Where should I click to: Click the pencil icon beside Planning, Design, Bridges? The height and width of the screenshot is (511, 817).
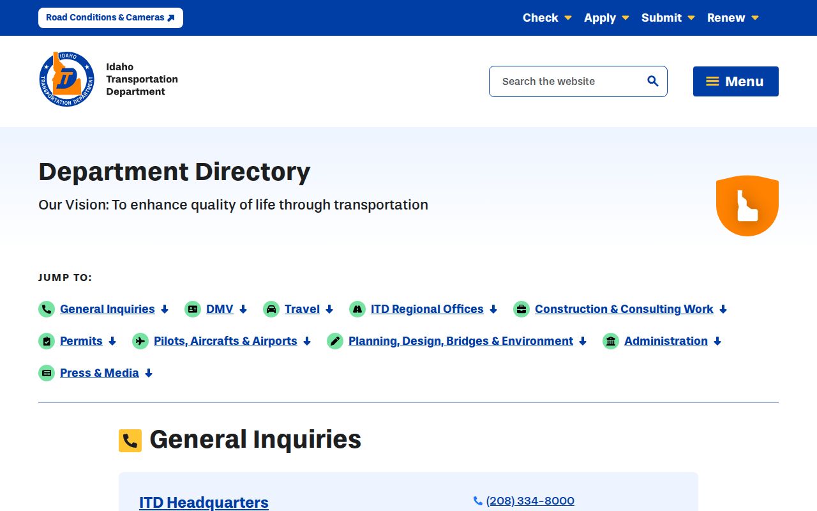(x=335, y=341)
